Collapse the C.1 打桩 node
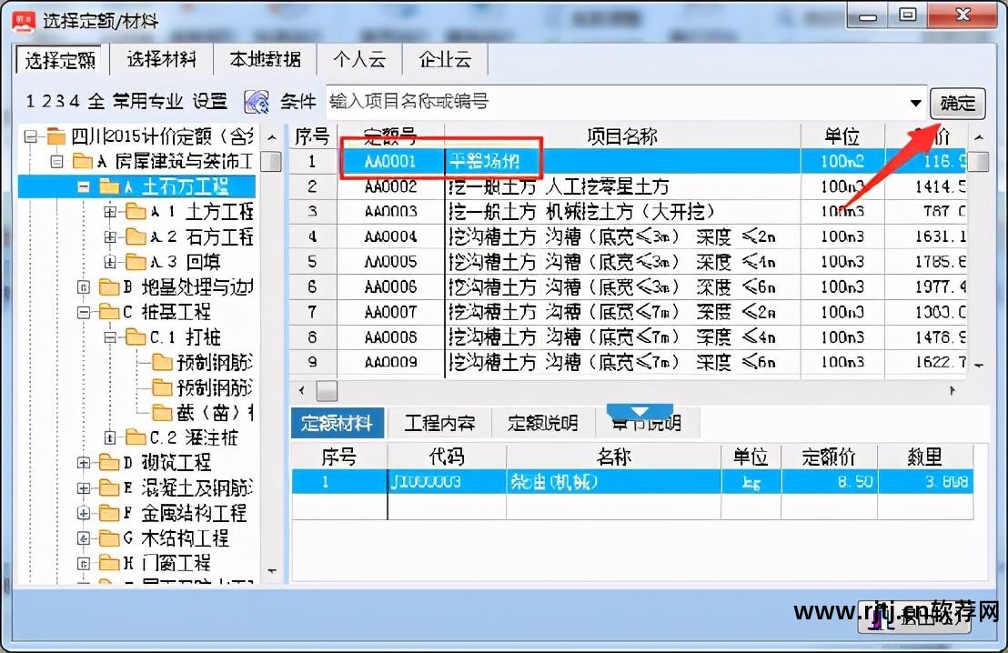 [110, 337]
